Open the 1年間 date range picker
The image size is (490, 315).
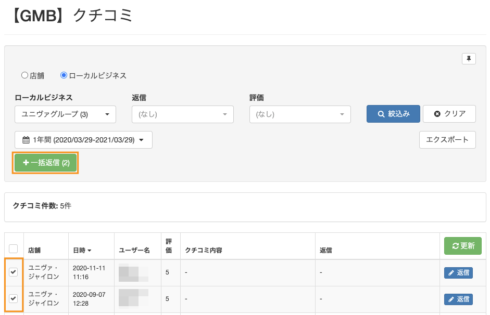83,140
